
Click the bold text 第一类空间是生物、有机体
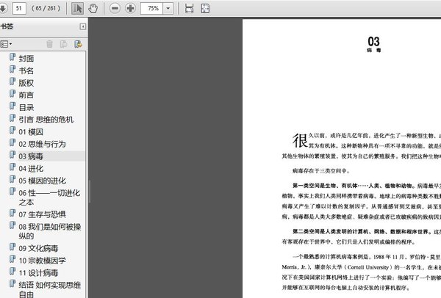point(325,186)
